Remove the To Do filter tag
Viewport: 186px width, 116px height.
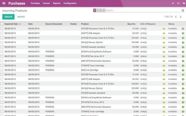pos(104,11)
